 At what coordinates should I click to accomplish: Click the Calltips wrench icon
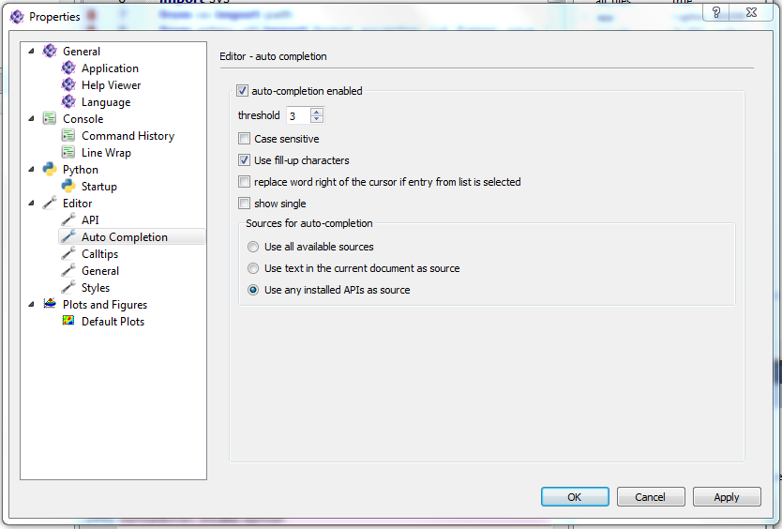pyautogui.click(x=68, y=253)
